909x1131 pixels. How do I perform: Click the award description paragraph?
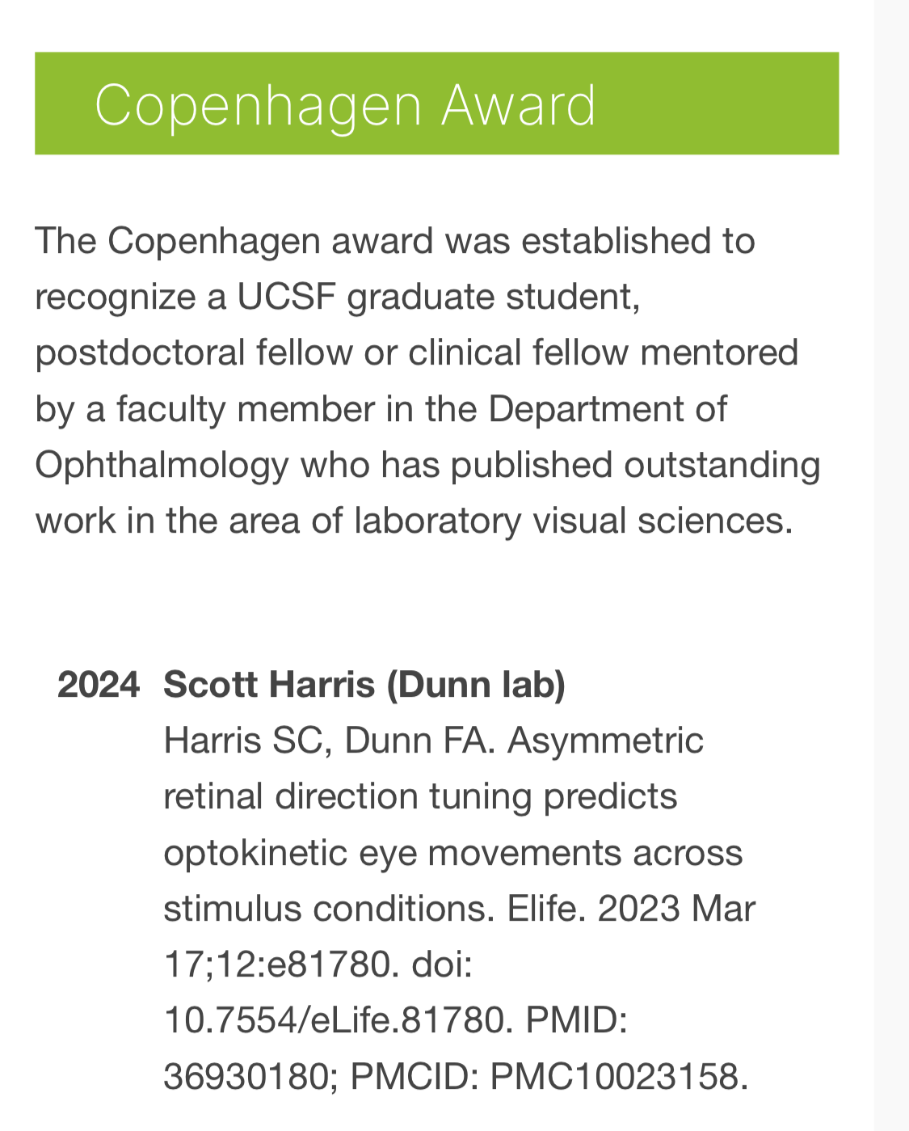428,381
